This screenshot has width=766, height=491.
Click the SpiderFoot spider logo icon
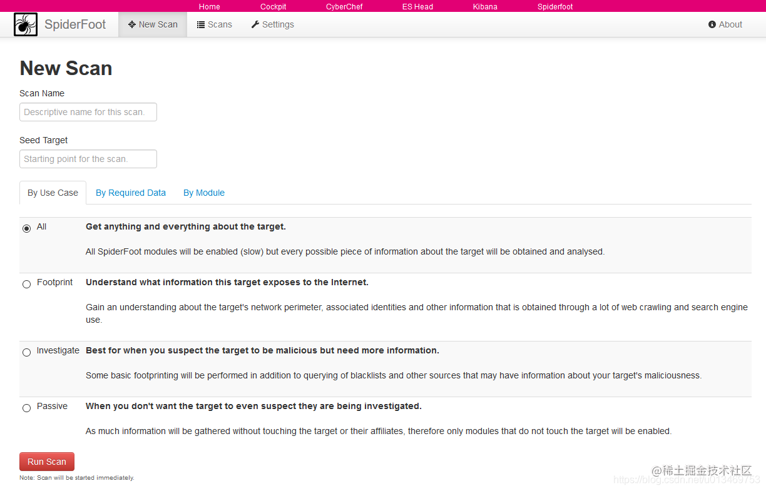click(25, 24)
